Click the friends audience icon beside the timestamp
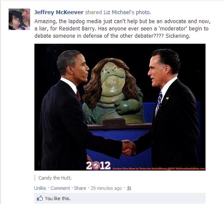Screen dimensions: 224x204 [x=129, y=188]
